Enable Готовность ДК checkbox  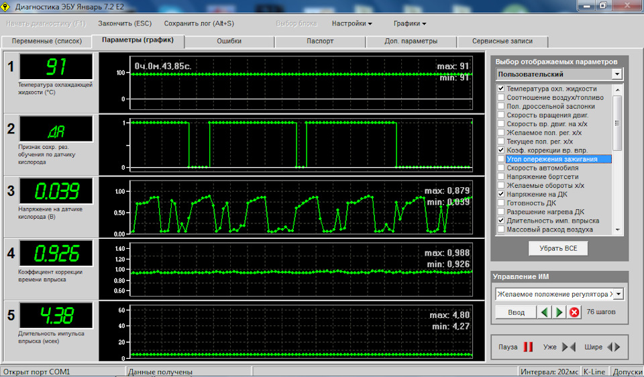click(x=501, y=203)
